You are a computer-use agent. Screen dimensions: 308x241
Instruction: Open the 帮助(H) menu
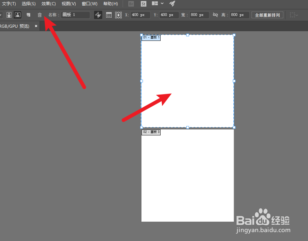pyautogui.click(x=111, y=4)
